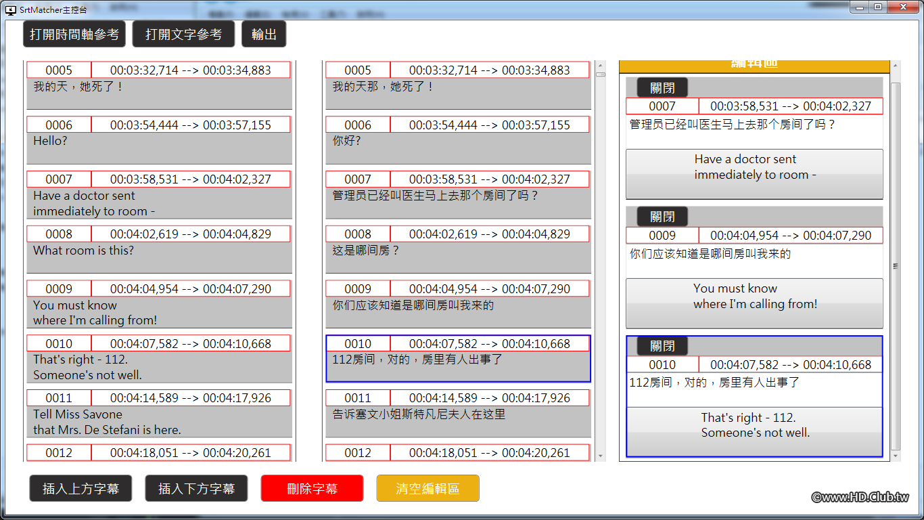
Task: Select left subtitle "That's right - 112."
Action: (159, 367)
